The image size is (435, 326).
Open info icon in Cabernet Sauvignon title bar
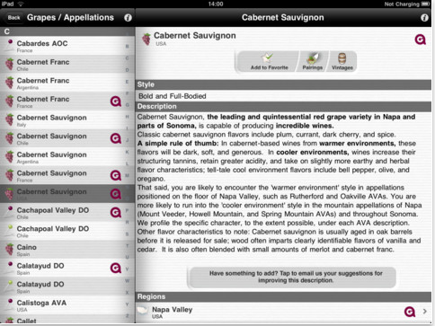point(424,18)
